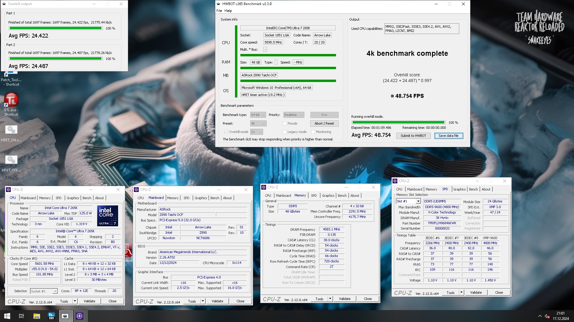
Task: Click Avg FPS: 48.754 text
Action: [371, 135]
